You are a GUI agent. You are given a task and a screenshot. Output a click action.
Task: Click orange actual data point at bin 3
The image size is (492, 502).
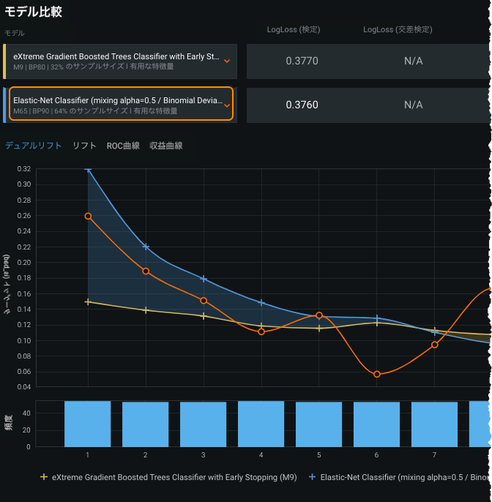point(204,301)
